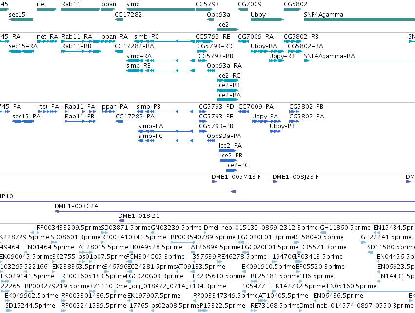Click the Ice2-RB transcript label

(228, 85)
